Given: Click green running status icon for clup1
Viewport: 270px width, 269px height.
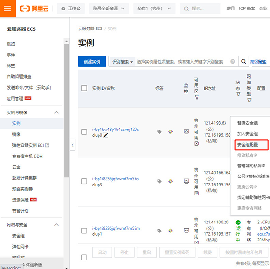Looking at the screenshot, I should tap(238, 223).
